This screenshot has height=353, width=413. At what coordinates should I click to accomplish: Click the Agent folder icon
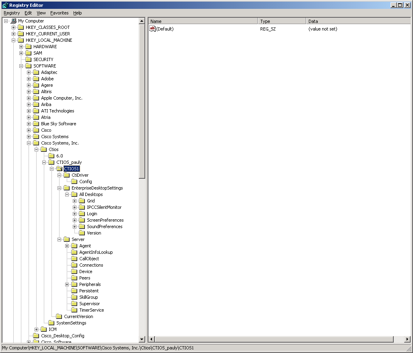(x=74, y=246)
